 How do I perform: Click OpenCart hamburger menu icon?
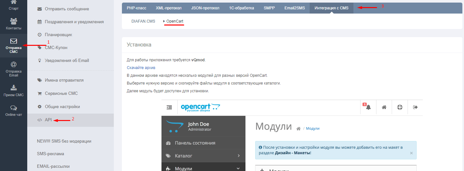[x=169, y=107]
